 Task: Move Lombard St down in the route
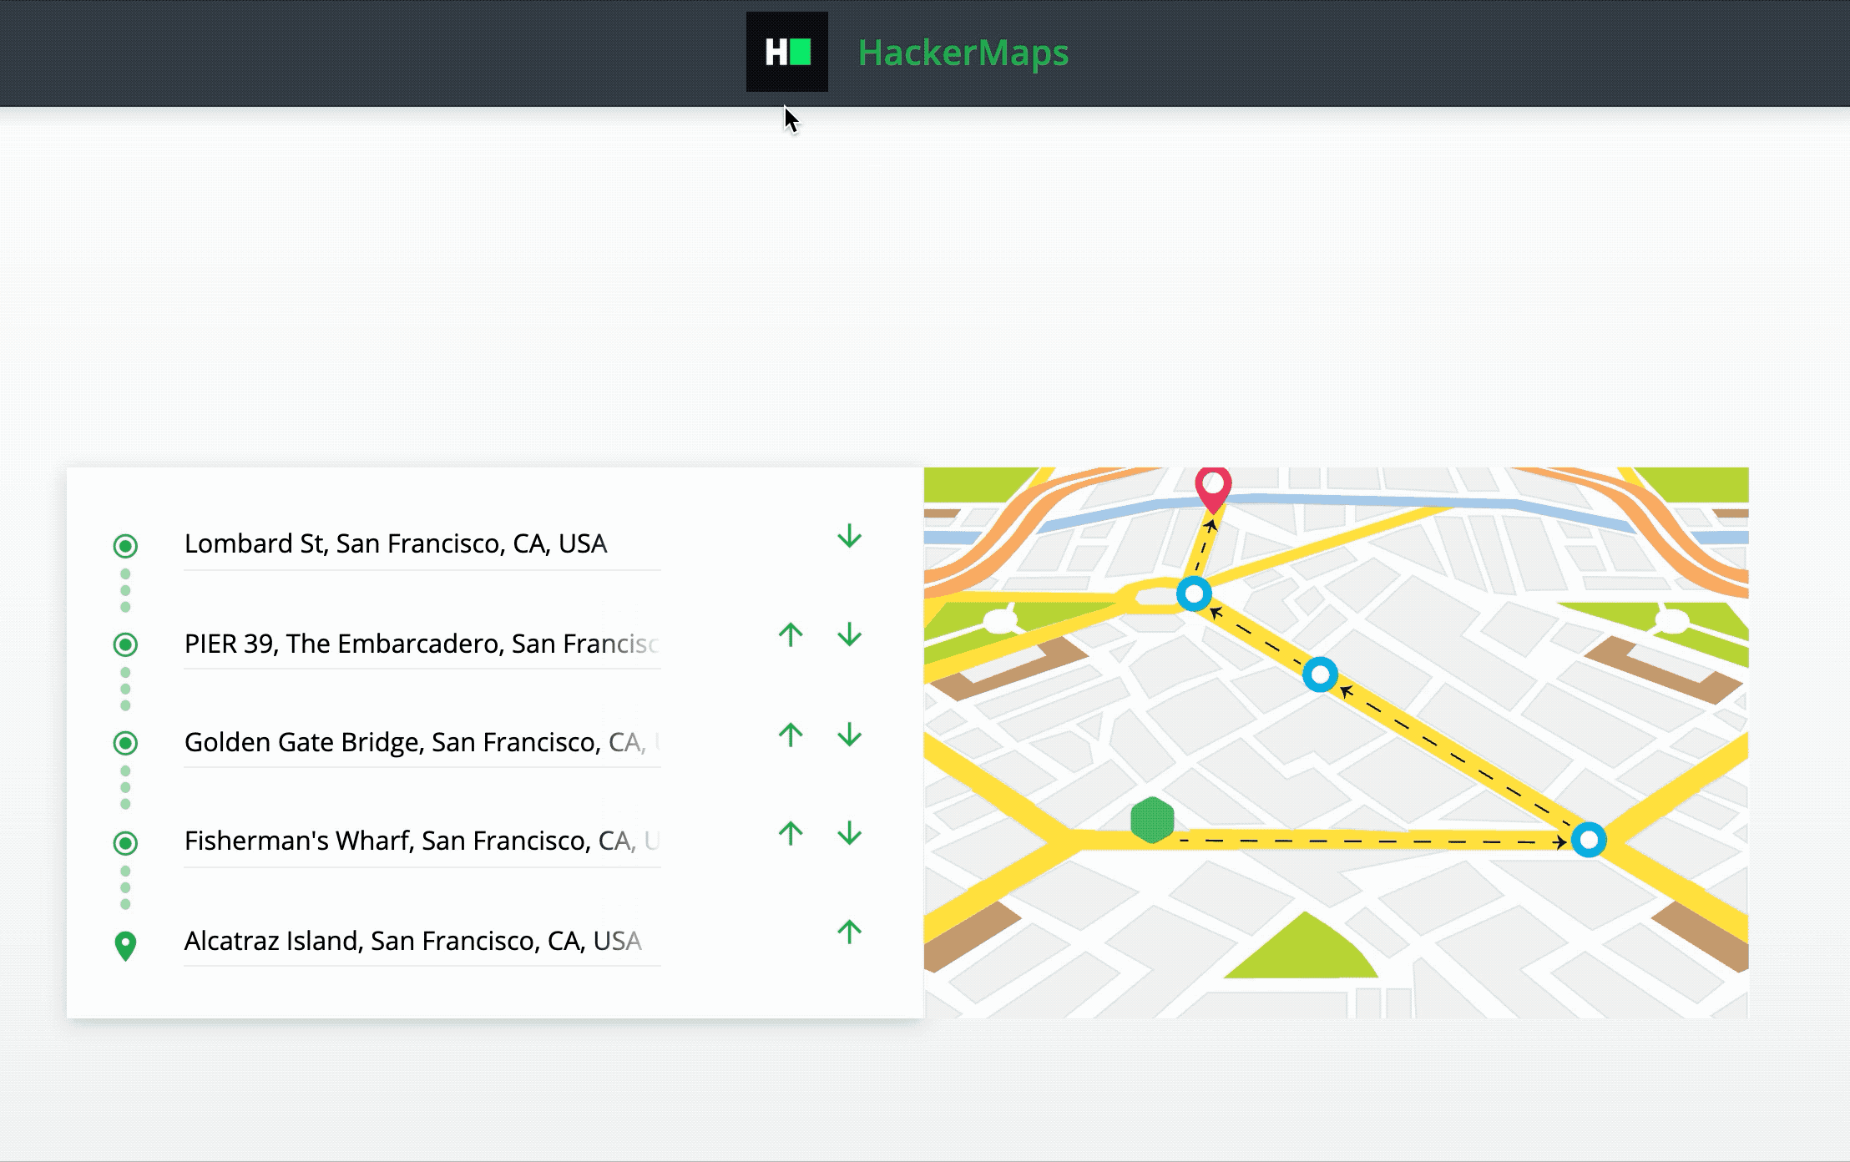(x=849, y=537)
